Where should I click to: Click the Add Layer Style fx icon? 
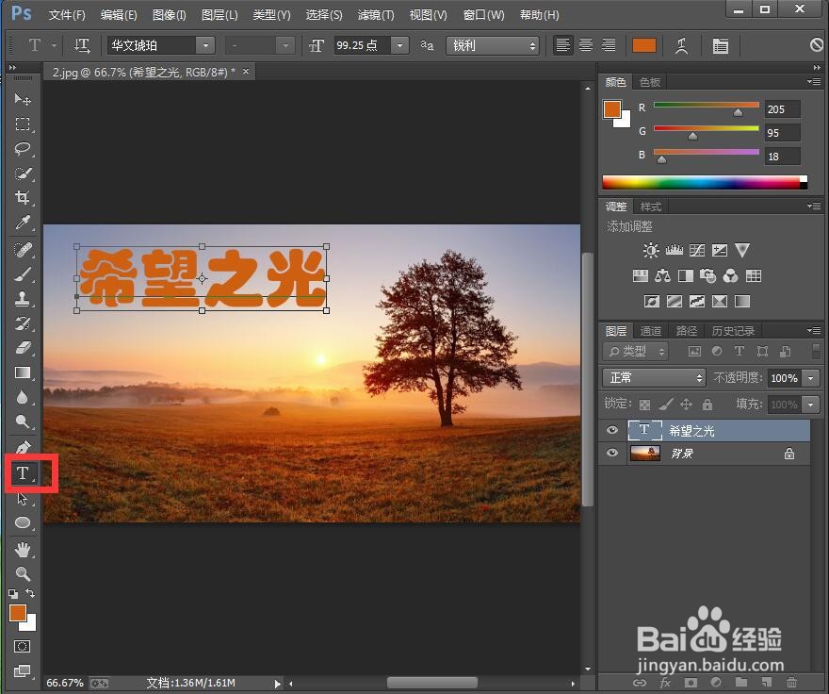pos(666,682)
